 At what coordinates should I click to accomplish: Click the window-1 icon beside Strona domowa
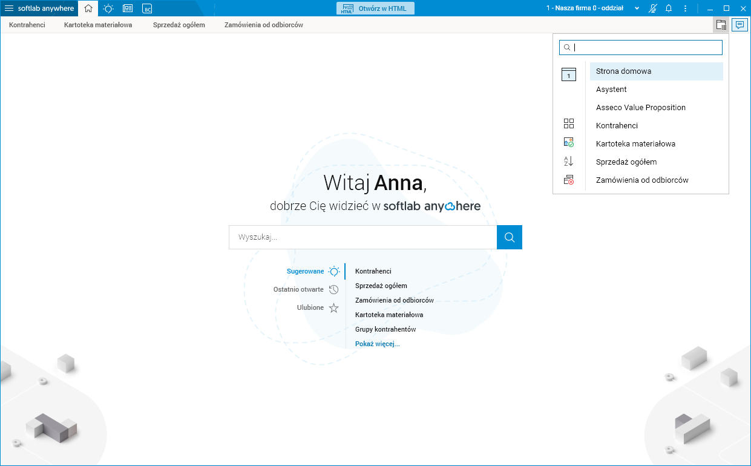(x=569, y=74)
